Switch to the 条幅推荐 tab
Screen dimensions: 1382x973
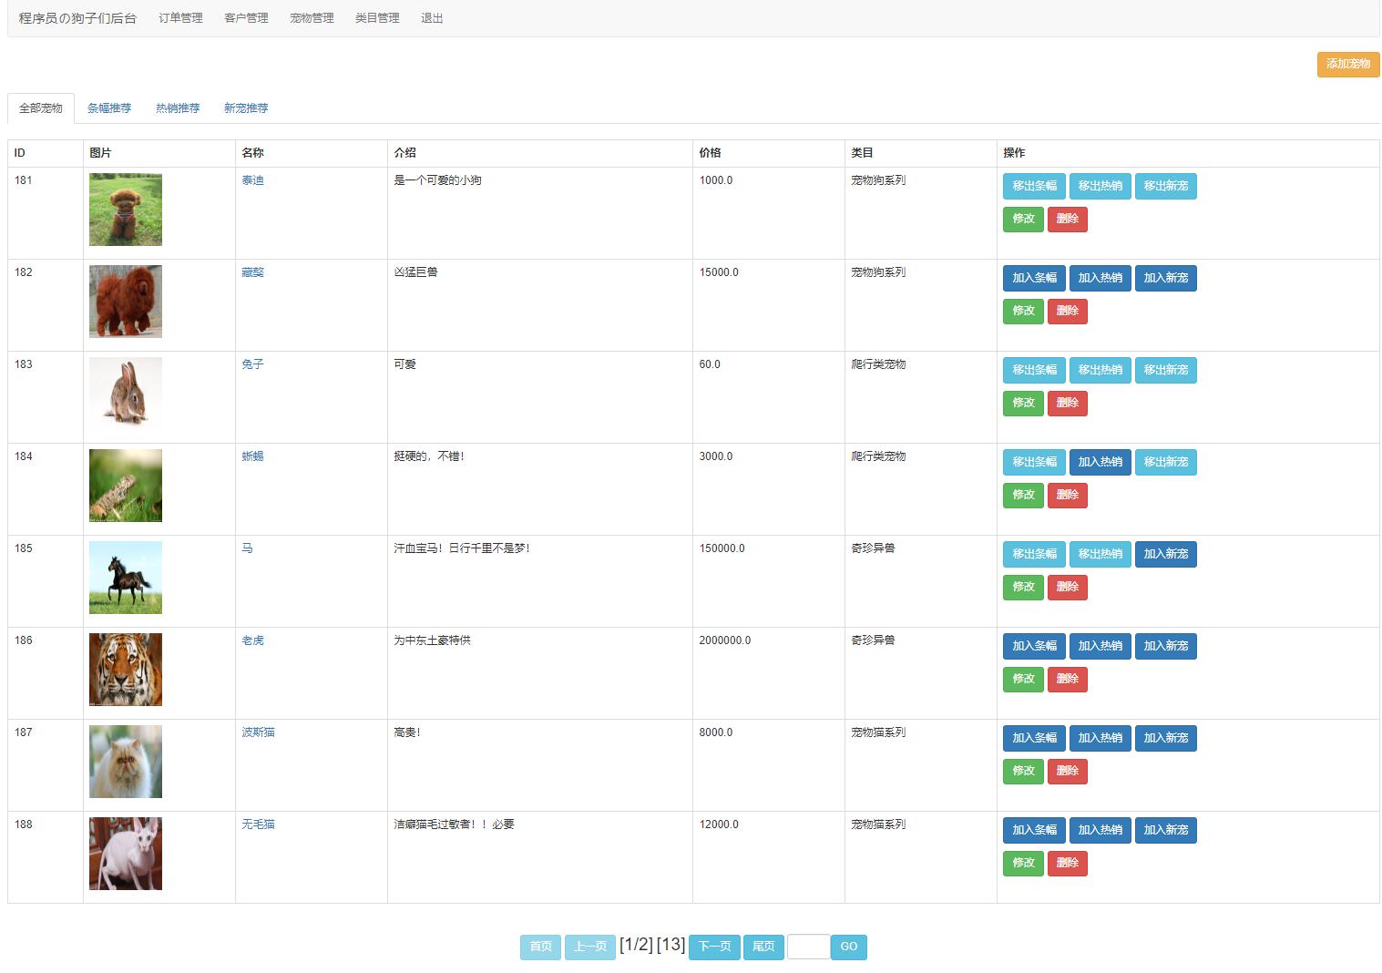(x=109, y=108)
